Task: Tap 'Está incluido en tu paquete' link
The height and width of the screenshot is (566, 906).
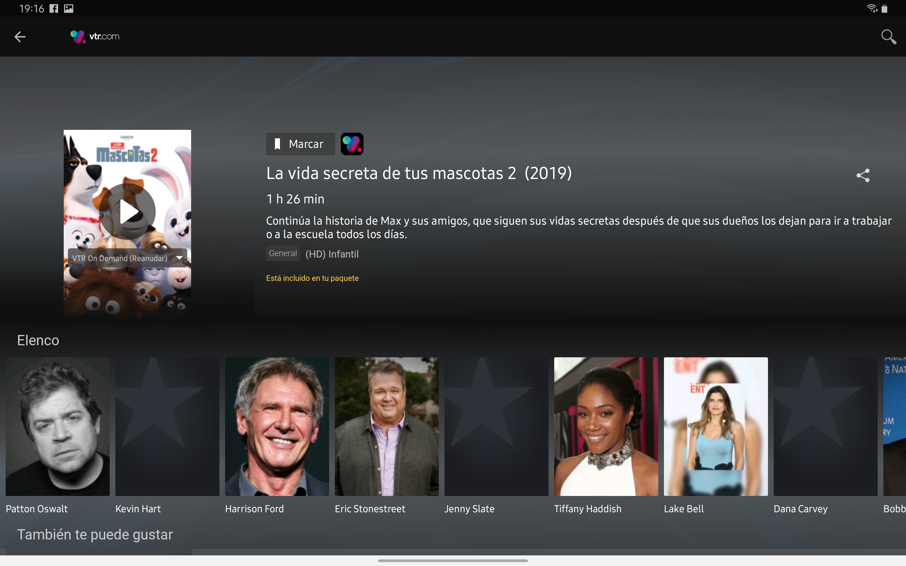Action: [x=312, y=278]
